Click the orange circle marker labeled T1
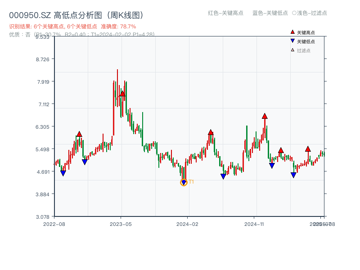 184,183
